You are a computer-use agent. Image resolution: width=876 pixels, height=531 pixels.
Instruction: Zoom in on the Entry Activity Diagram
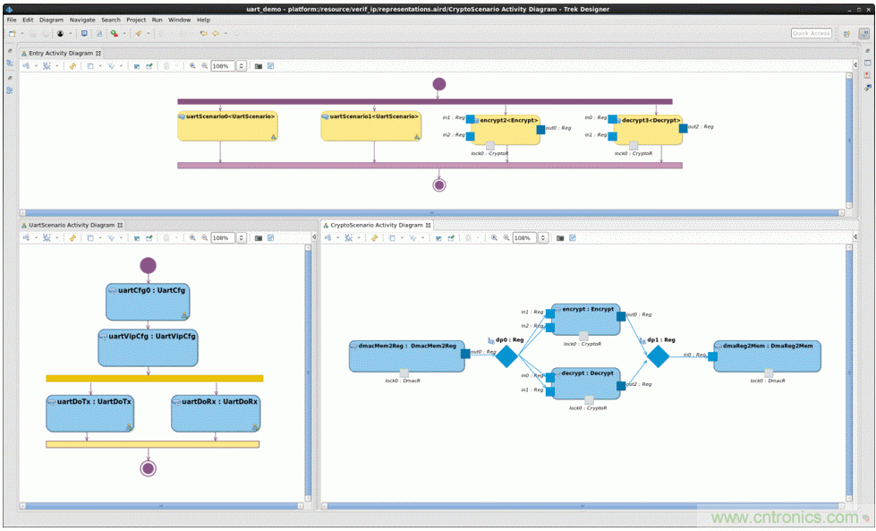[193, 65]
